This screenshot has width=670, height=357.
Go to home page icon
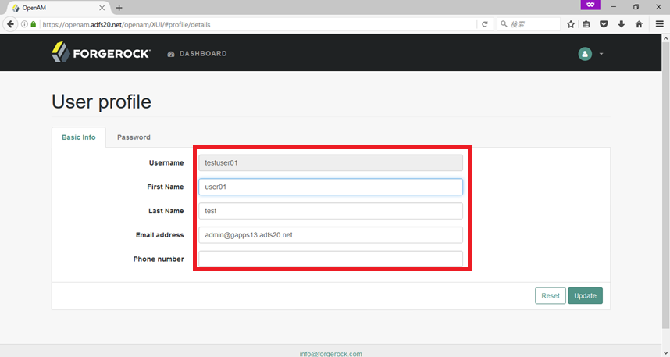(639, 24)
